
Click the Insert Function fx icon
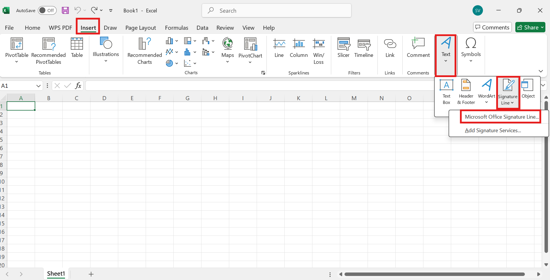click(x=78, y=85)
